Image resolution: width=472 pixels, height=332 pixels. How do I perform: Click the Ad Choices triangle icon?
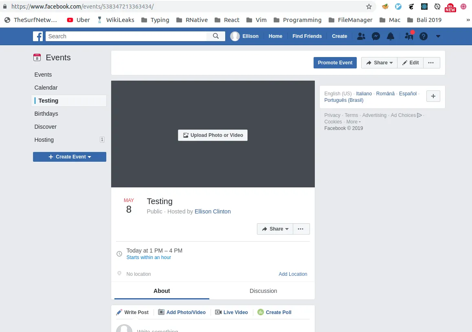(x=419, y=115)
